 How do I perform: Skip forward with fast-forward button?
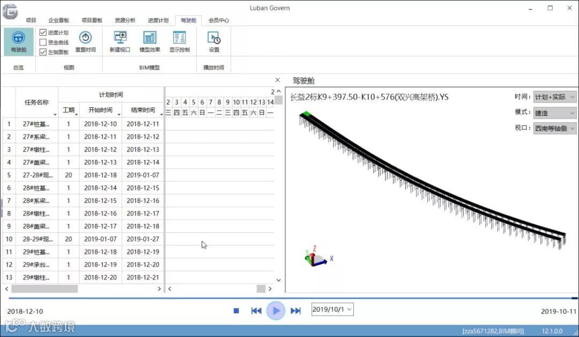pos(295,311)
